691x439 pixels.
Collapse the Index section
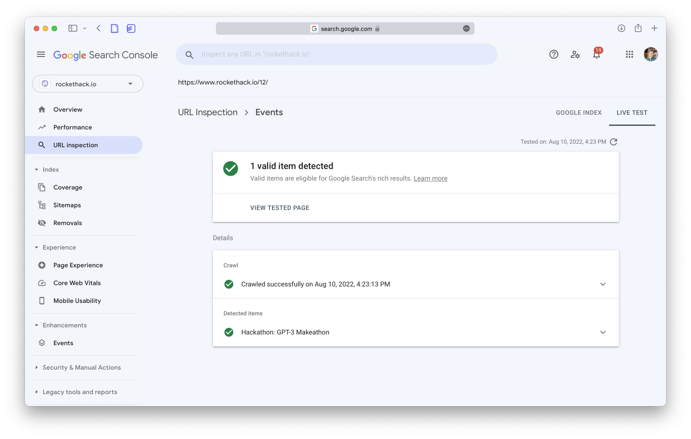coord(37,169)
